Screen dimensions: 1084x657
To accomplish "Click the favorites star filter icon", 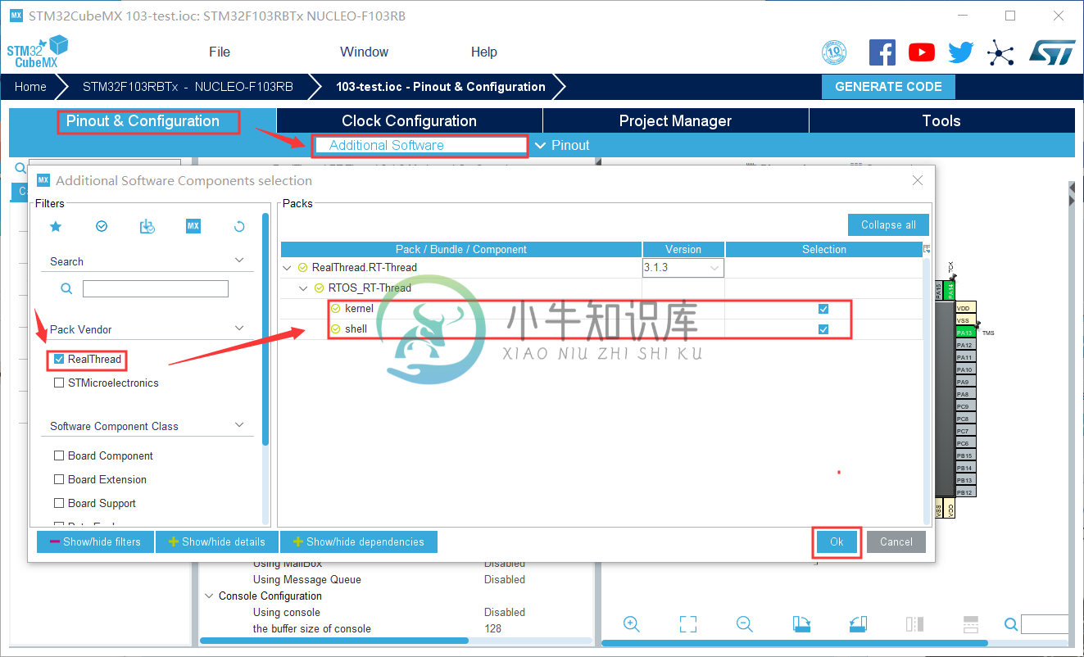I will (x=56, y=226).
